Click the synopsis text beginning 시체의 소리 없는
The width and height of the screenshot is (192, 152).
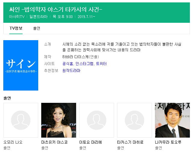[x=122, y=47]
